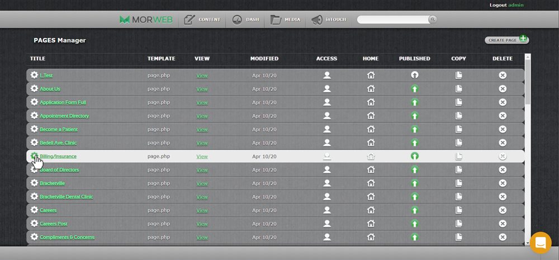Click the page list vertical scrollbar
The image size is (559, 260).
click(x=528, y=82)
